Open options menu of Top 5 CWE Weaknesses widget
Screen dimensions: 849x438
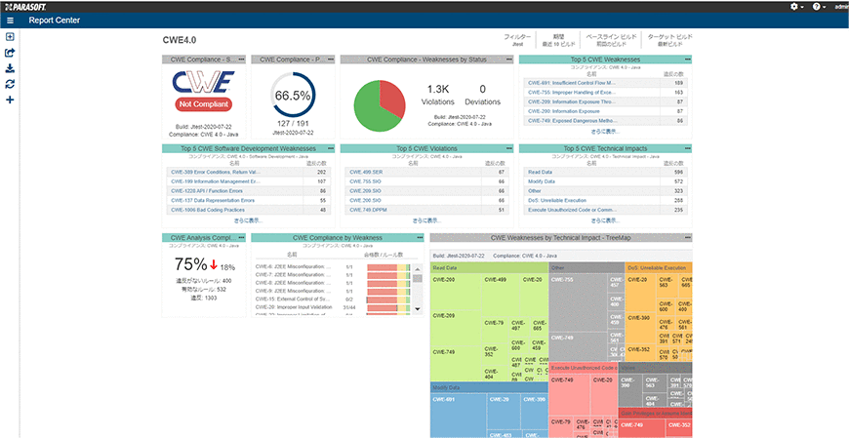coord(688,59)
